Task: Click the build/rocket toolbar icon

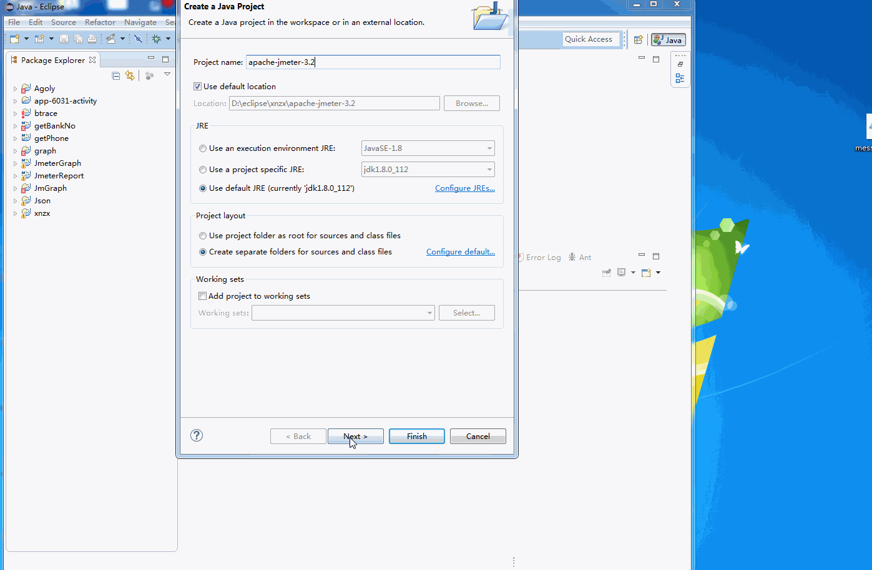Action: coord(110,39)
